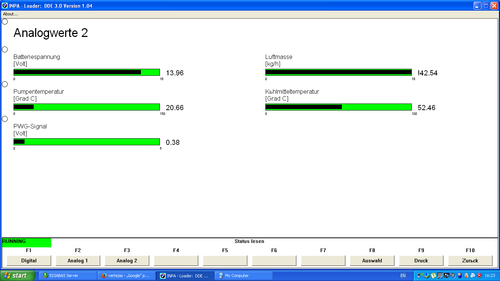Go back with the Zurück button
This screenshot has height=281, width=500.
coord(470,261)
